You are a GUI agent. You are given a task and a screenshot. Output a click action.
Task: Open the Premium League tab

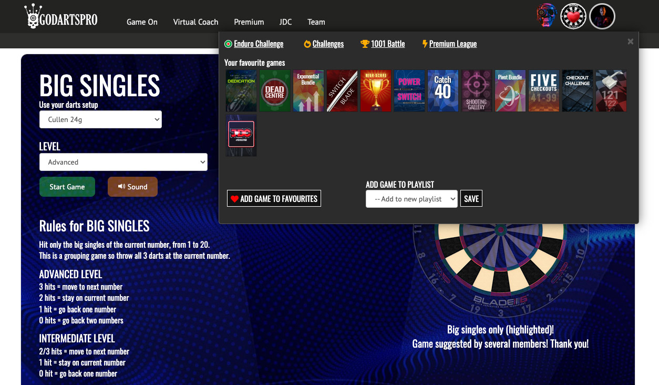coord(453,44)
